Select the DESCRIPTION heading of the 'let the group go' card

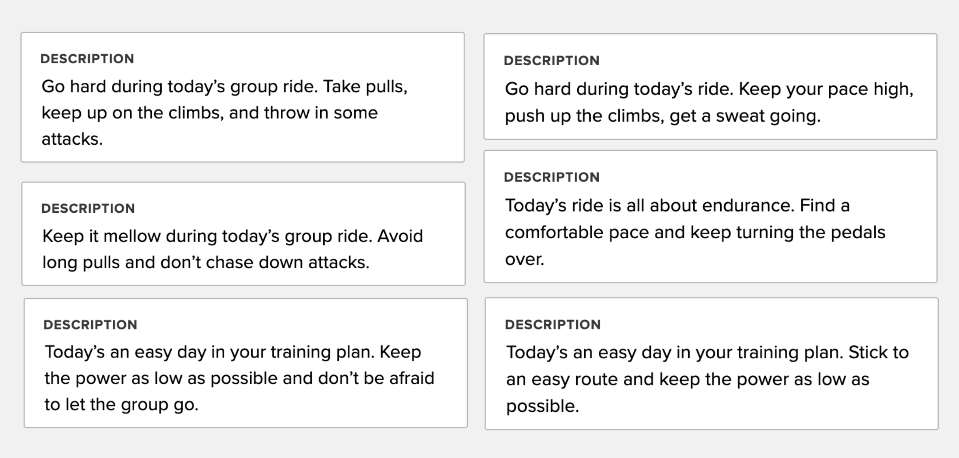90,325
